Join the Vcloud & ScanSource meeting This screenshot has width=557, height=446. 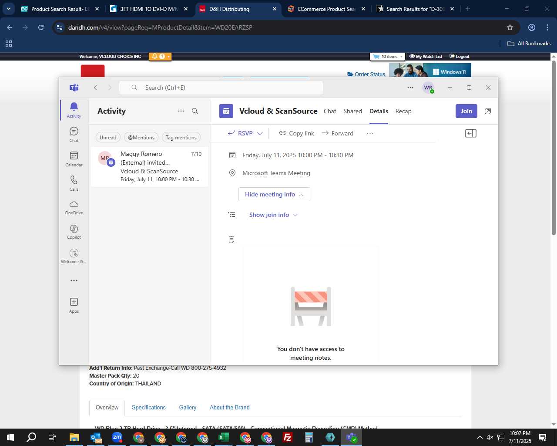click(466, 111)
